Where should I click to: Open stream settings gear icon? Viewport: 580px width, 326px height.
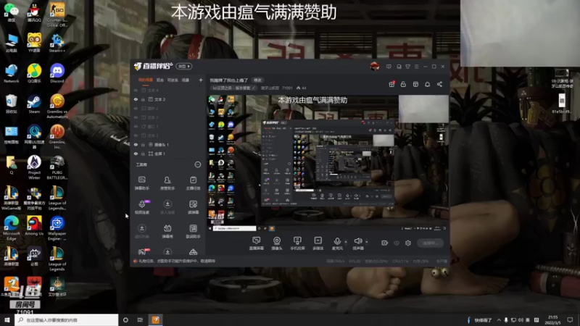click(408, 243)
